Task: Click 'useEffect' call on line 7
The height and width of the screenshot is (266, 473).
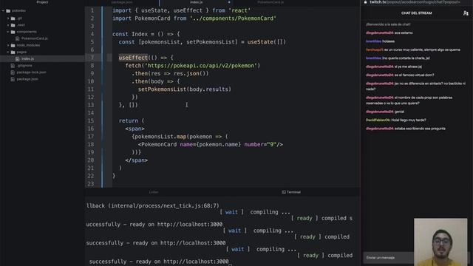Action: [133, 58]
